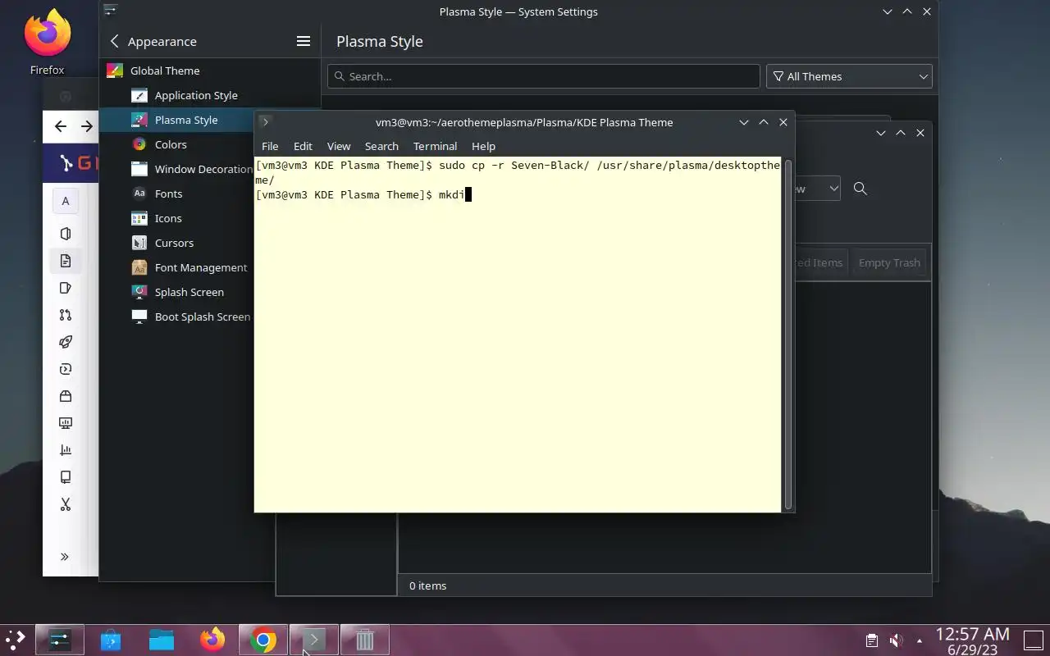
Task: Expand hidden system tray icons
Action: coord(920,640)
